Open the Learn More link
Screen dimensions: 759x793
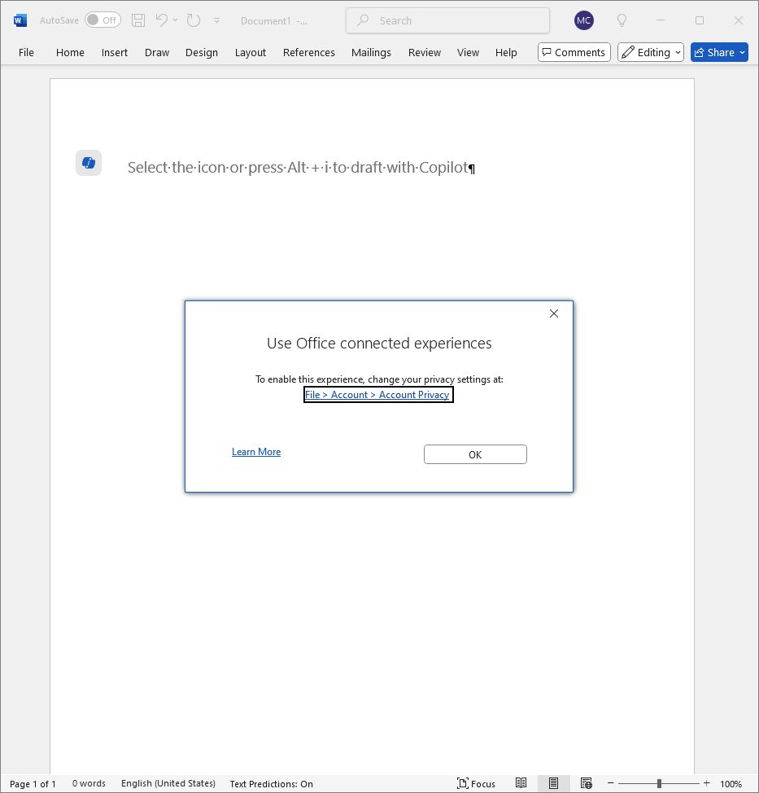[x=256, y=452]
